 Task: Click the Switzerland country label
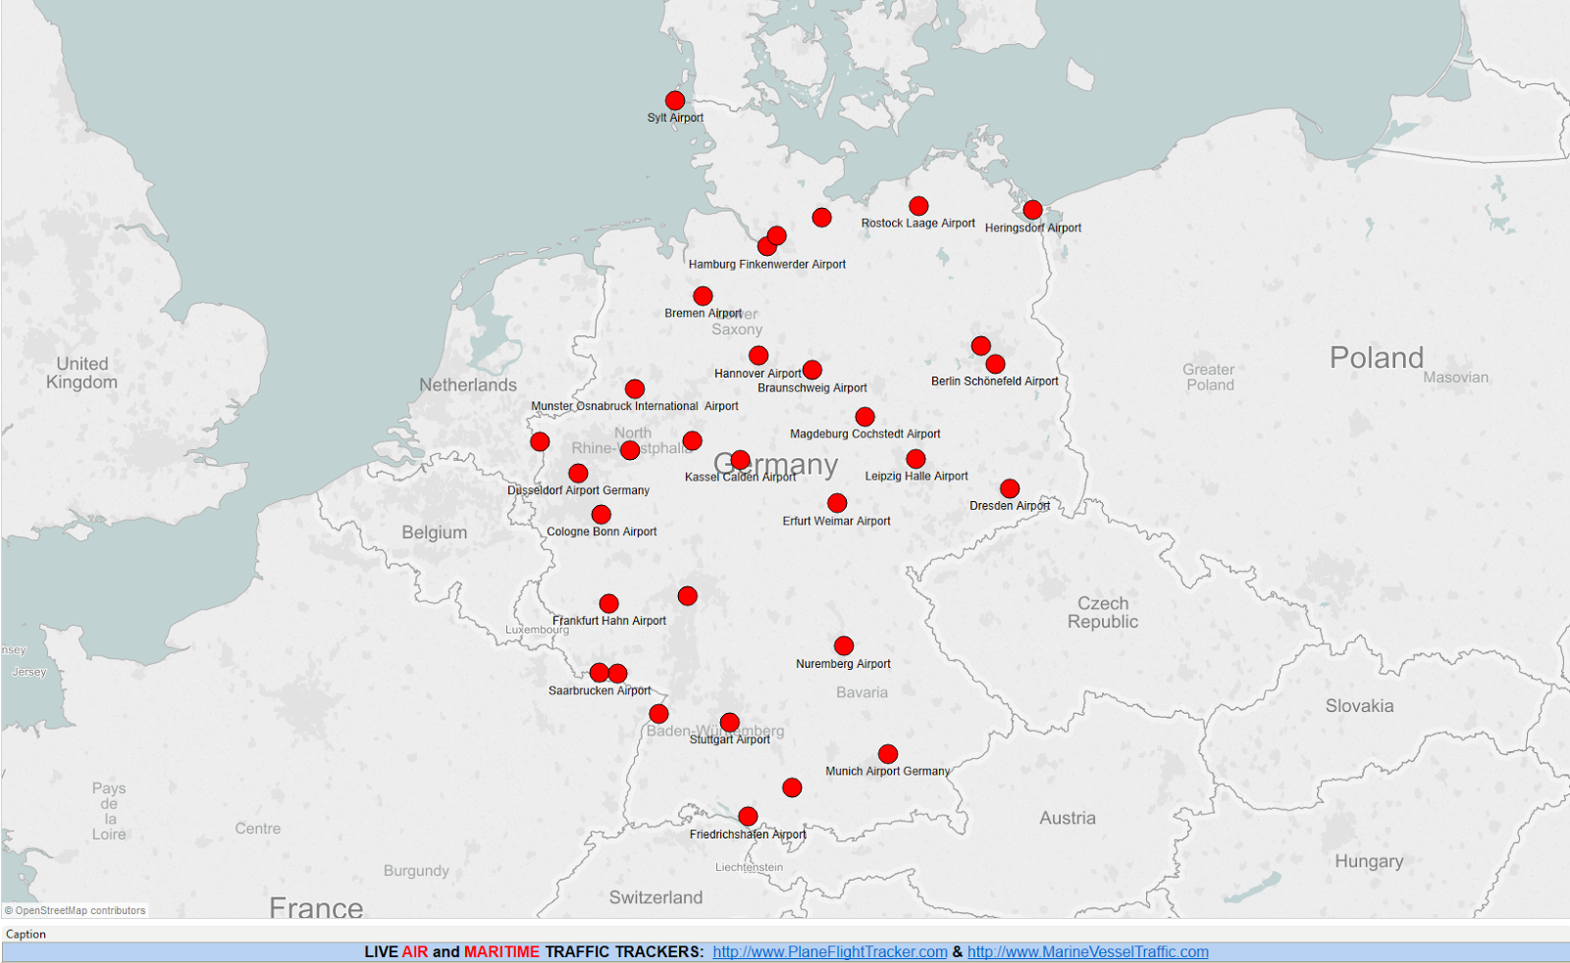point(655,897)
